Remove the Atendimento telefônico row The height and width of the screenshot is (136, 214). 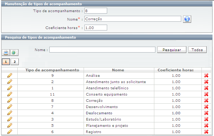(206, 88)
